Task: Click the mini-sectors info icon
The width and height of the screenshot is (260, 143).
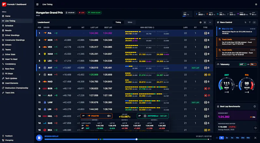Action: point(153,28)
